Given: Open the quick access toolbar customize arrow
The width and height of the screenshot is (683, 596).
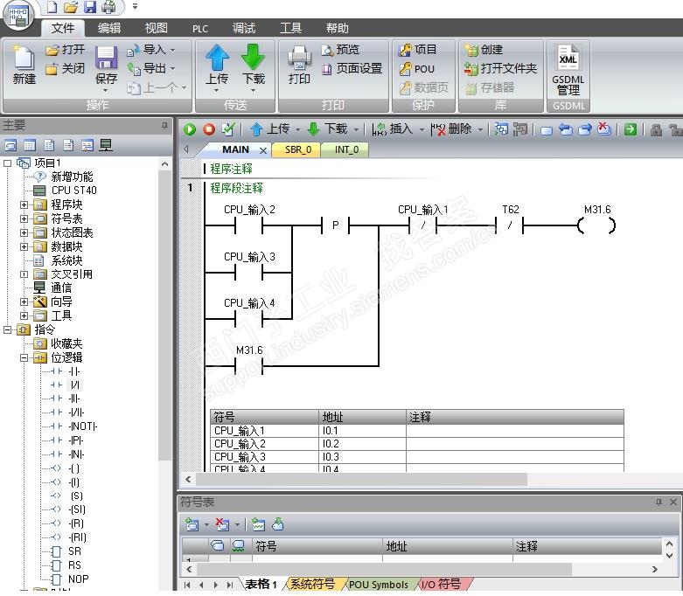Looking at the screenshot, I should [x=135, y=6].
